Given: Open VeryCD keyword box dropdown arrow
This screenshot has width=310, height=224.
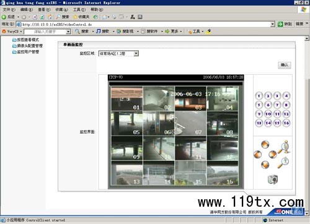Looking at the screenshot, I should (68, 32).
